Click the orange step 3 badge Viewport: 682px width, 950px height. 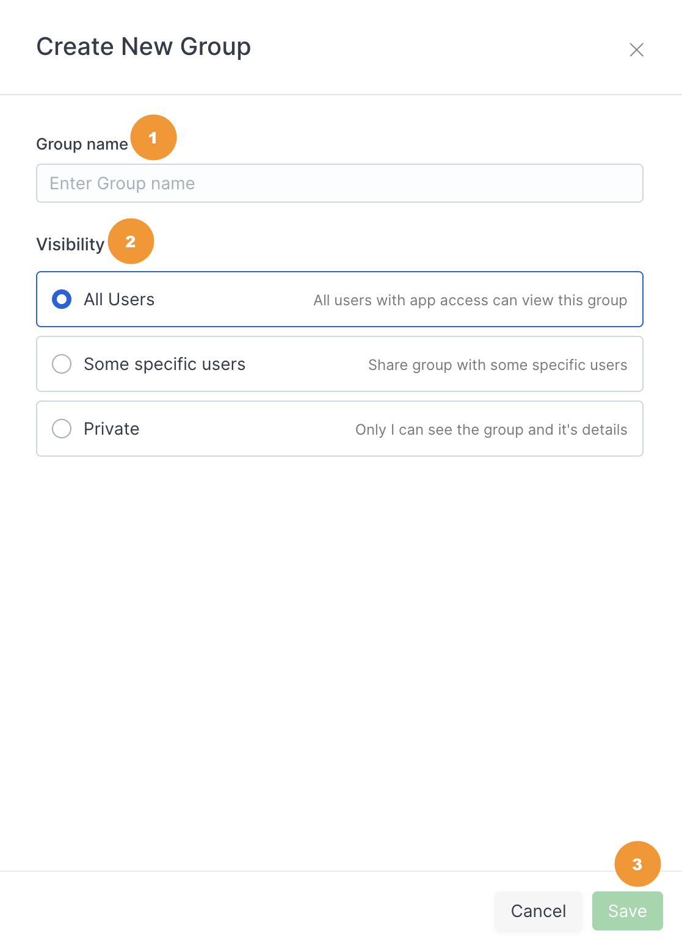point(637,864)
